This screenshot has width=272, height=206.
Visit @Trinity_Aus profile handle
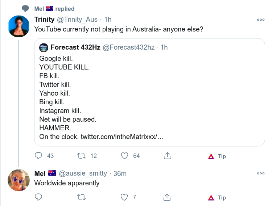(77, 19)
